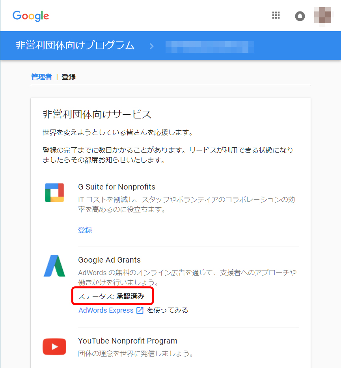Viewport: 341px width, 368px height.
Task: Open 非営利団体向けプログラム header link
Action: point(75,45)
